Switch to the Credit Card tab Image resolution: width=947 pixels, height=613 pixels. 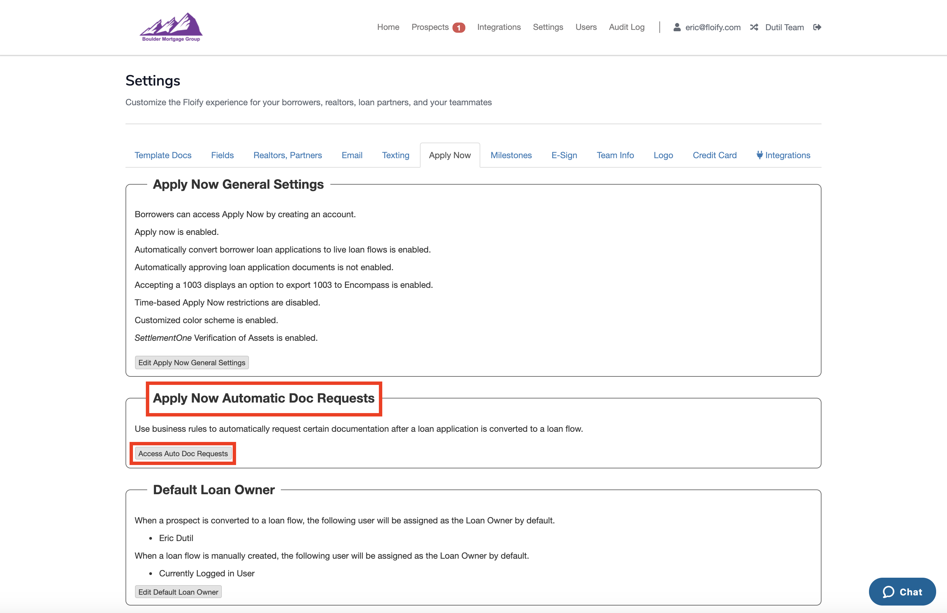(714, 155)
